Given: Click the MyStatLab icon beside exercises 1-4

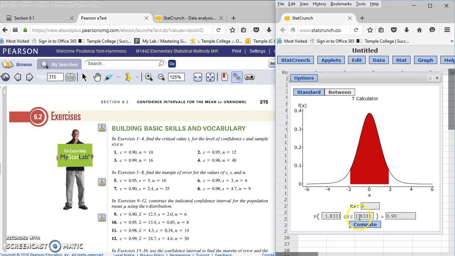Looking at the screenshot, I should tap(102, 128).
